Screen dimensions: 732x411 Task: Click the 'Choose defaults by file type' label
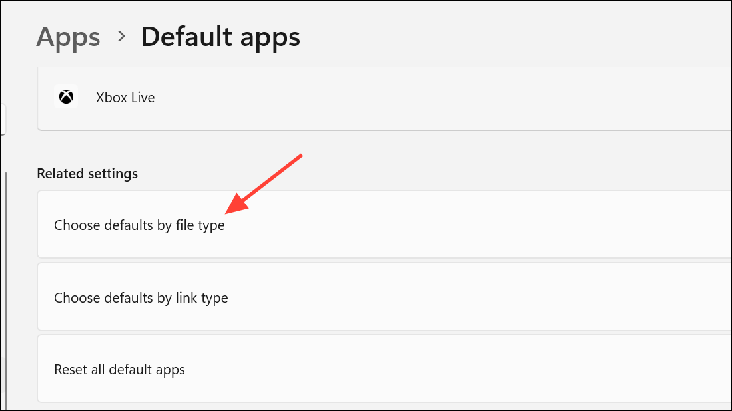(x=139, y=225)
